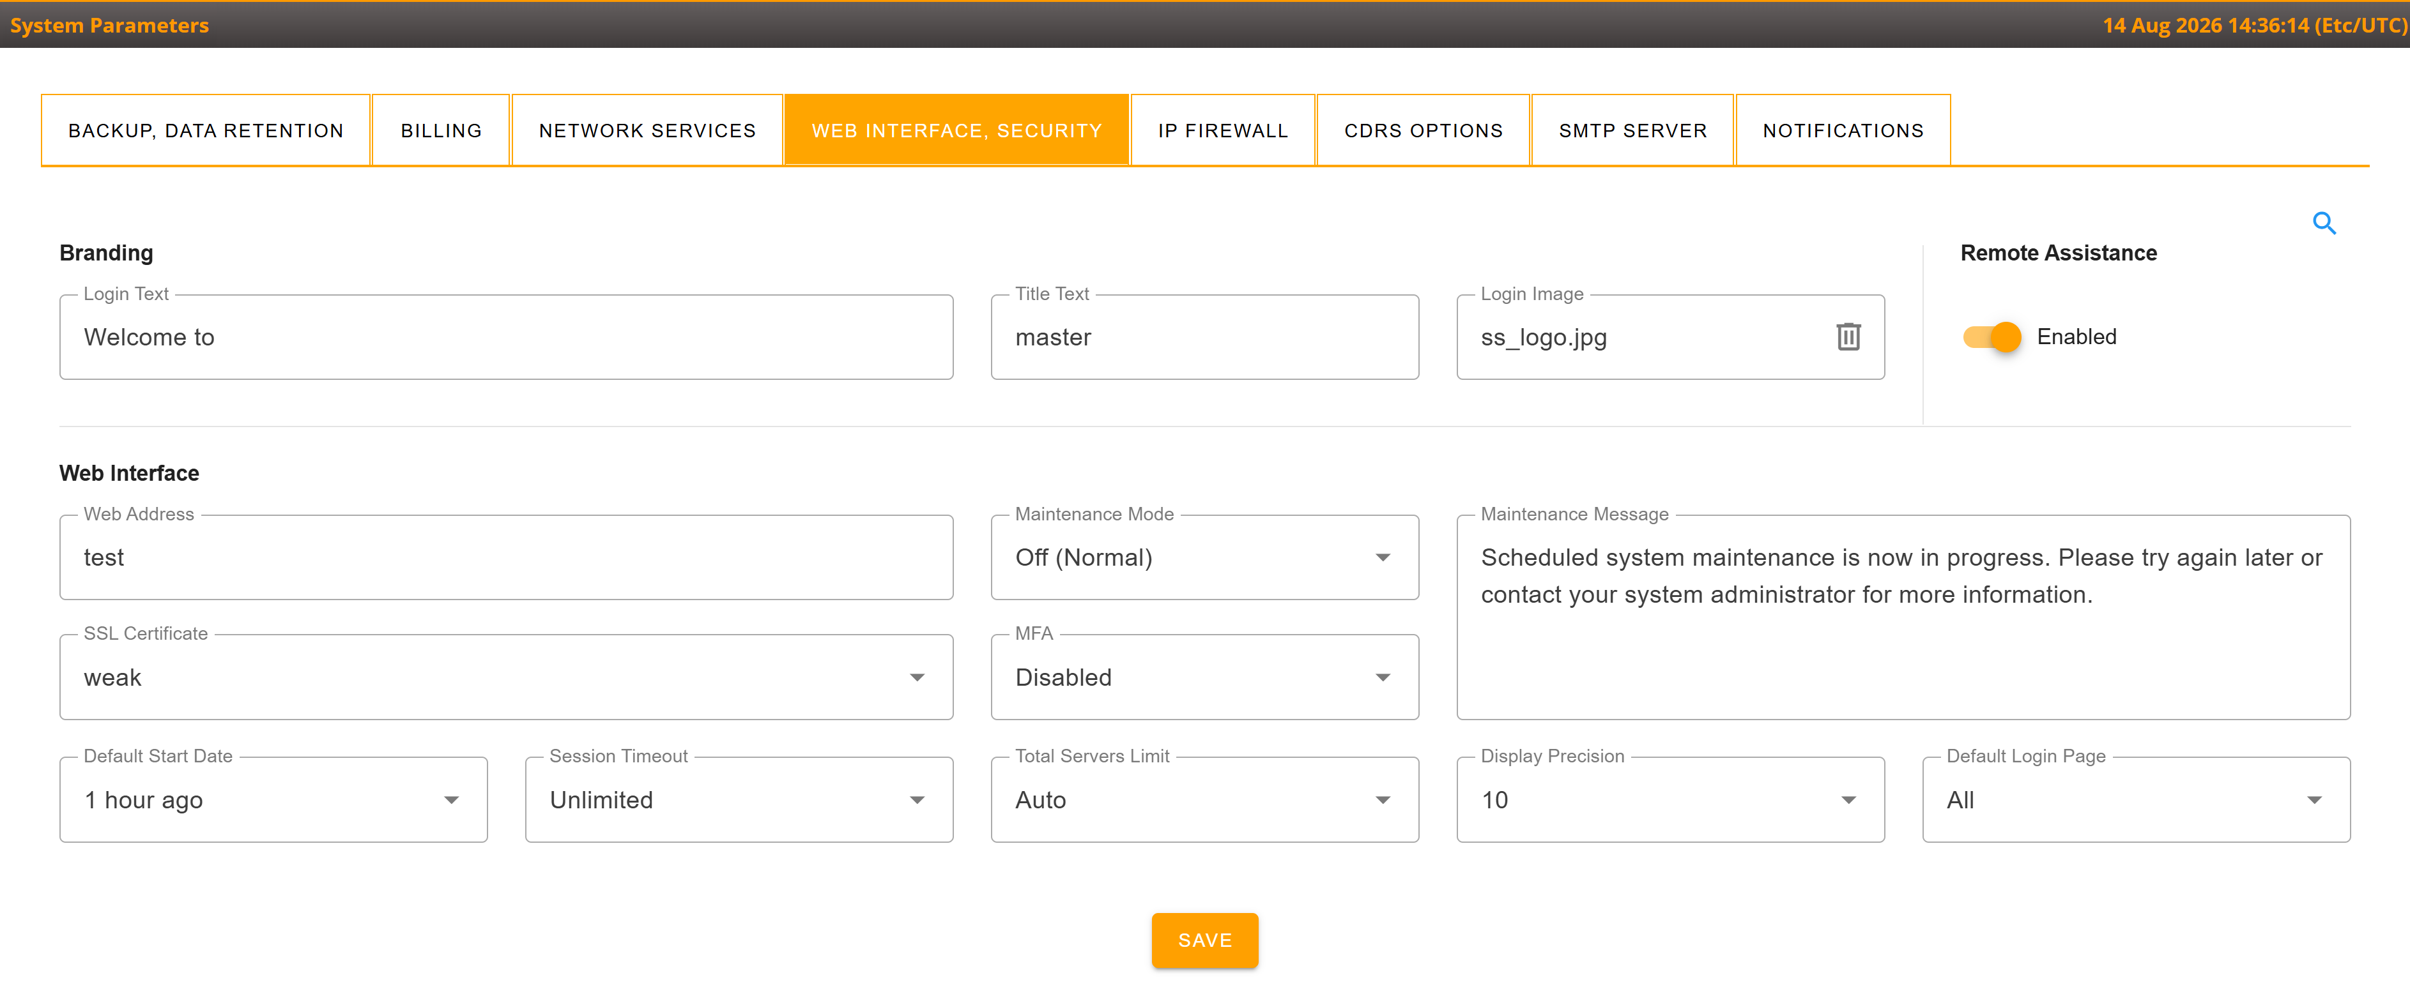The height and width of the screenshot is (989, 2410).
Task: Open the Total Servers Limit dropdown
Action: 1204,799
